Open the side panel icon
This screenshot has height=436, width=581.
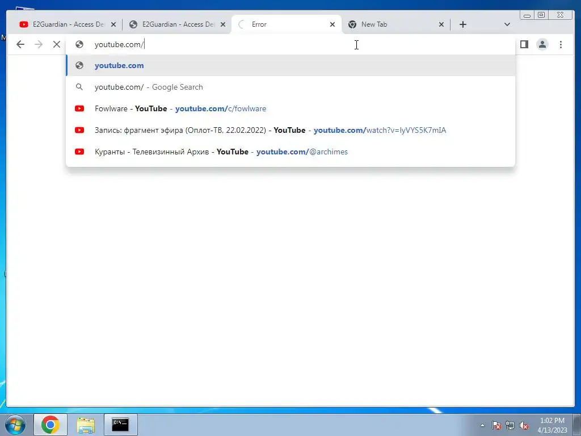524,44
